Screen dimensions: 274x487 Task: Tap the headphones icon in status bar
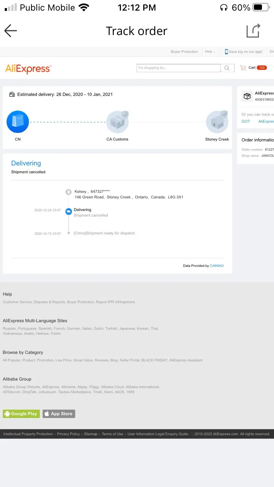point(224,8)
